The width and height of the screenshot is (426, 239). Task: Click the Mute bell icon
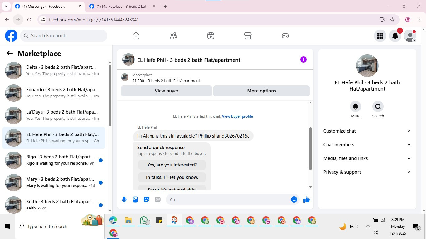tap(356, 106)
